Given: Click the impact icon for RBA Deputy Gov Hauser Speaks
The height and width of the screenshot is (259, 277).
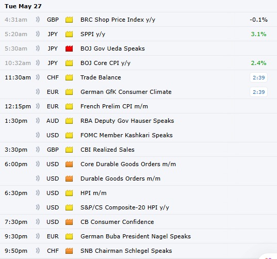Looking at the screenshot, I should [69, 121].
